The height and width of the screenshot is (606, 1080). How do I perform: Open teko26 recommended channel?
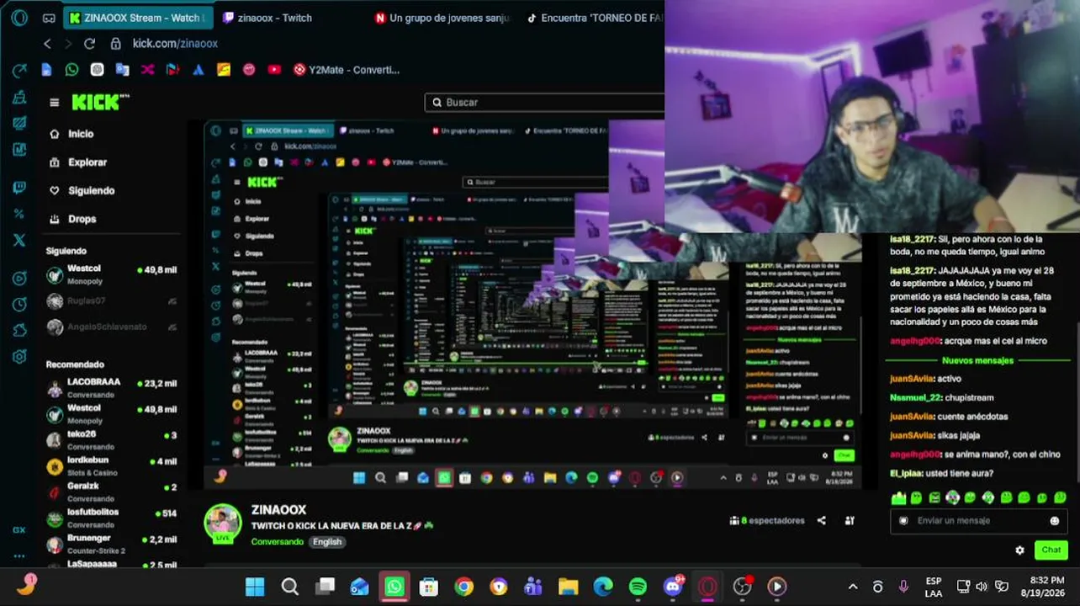112,439
